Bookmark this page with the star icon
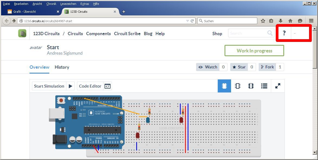The height and width of the screenshot is (160, 318). tap(263, 21)
